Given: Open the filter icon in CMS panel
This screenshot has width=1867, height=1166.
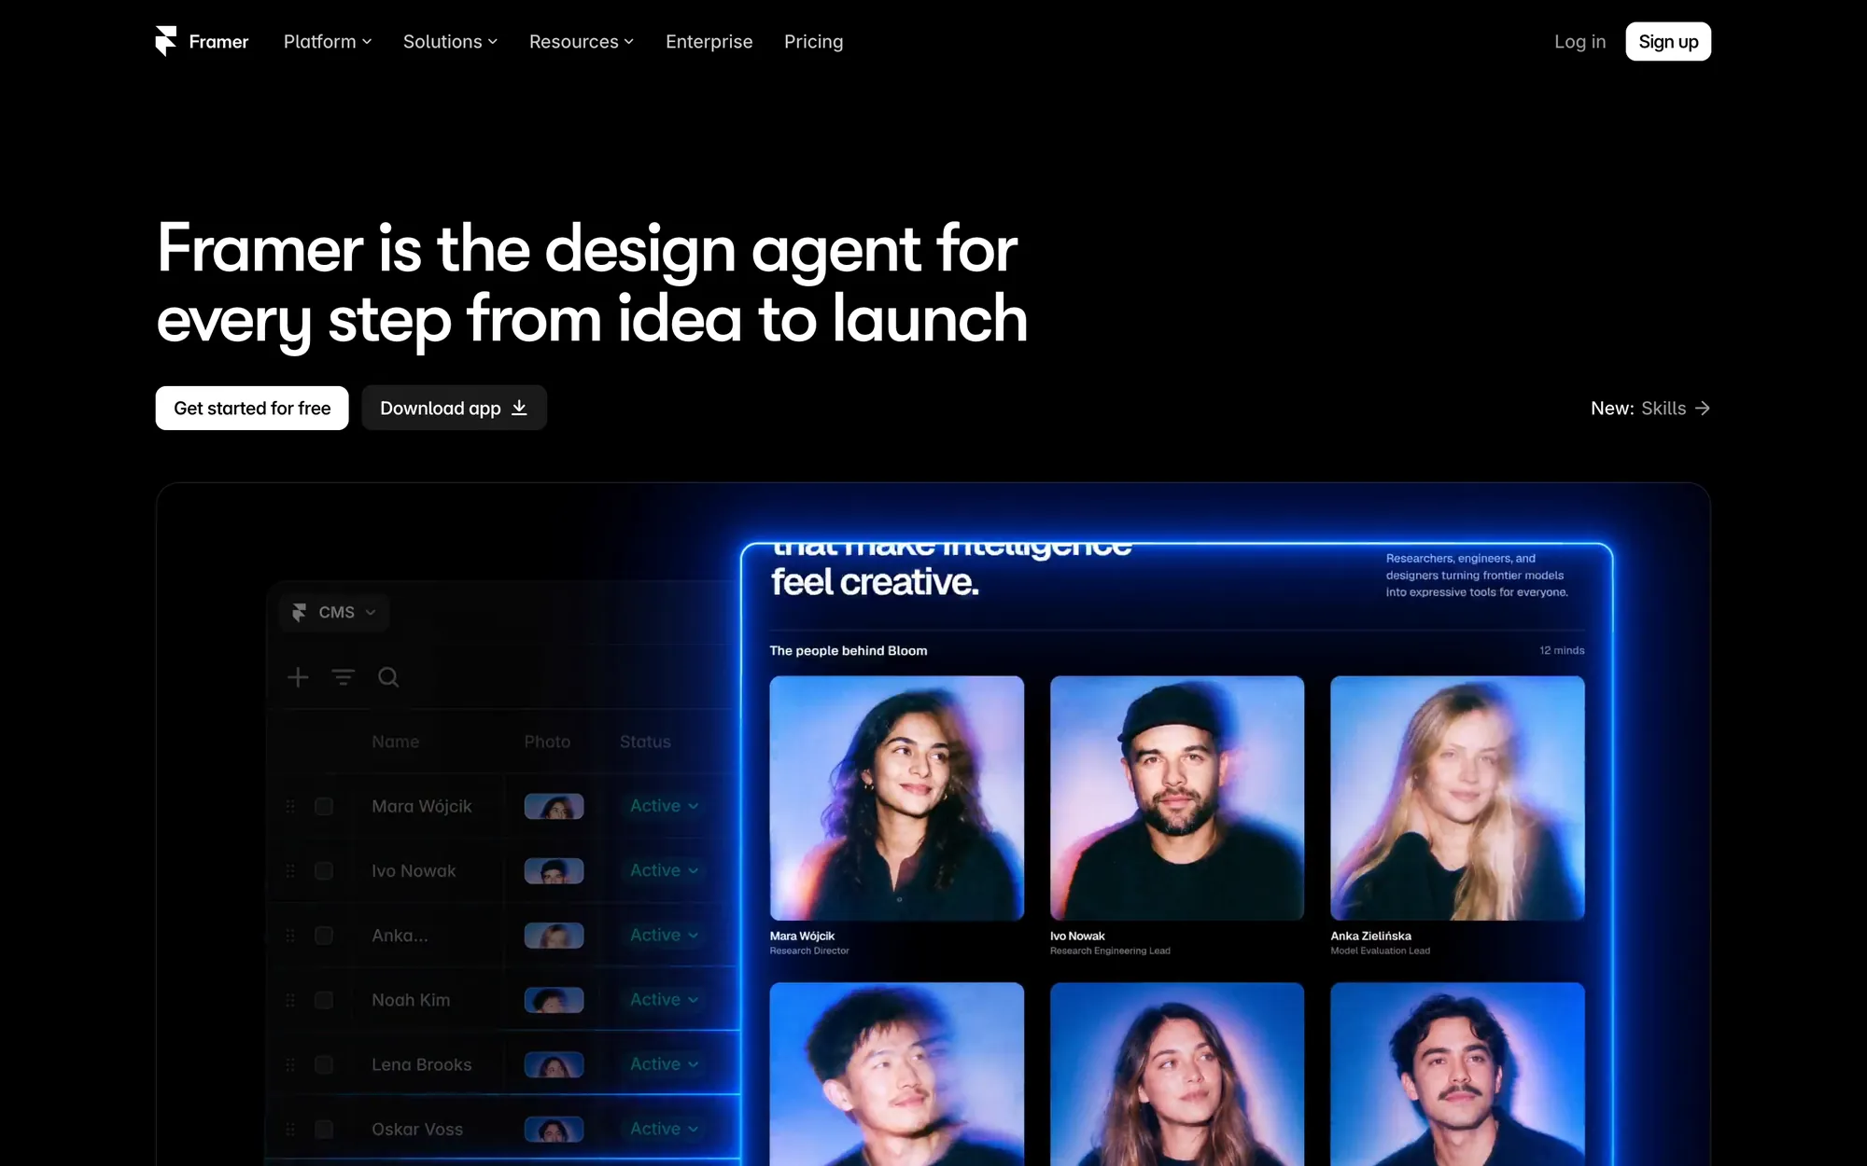Looking at the screenshot, I should click(x=344, y=677).
